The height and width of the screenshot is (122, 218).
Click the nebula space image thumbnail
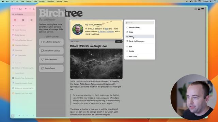96,64
